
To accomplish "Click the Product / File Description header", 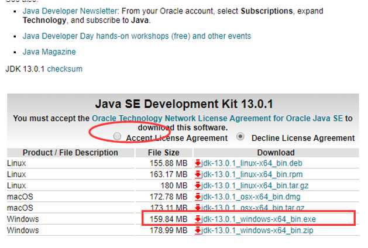I will pyautogui.click(x=70, y=153).
